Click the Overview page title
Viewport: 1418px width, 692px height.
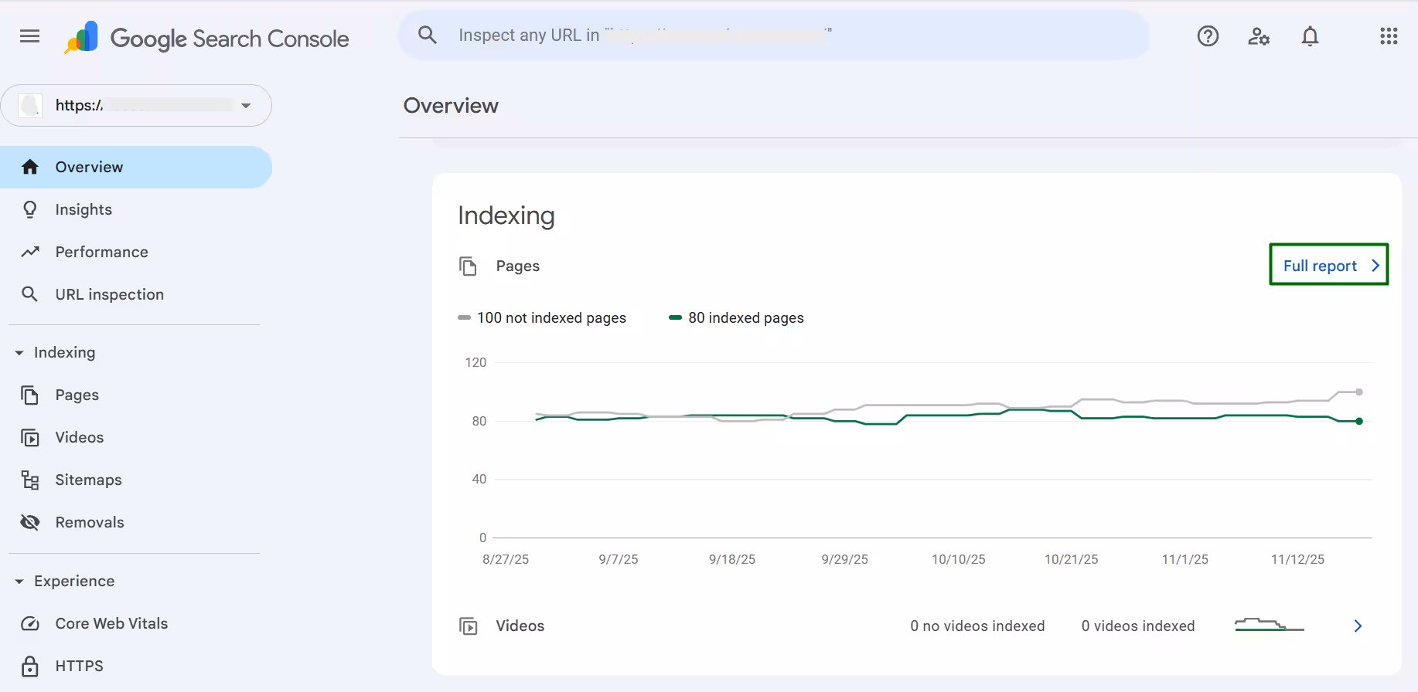click(451, 105)
